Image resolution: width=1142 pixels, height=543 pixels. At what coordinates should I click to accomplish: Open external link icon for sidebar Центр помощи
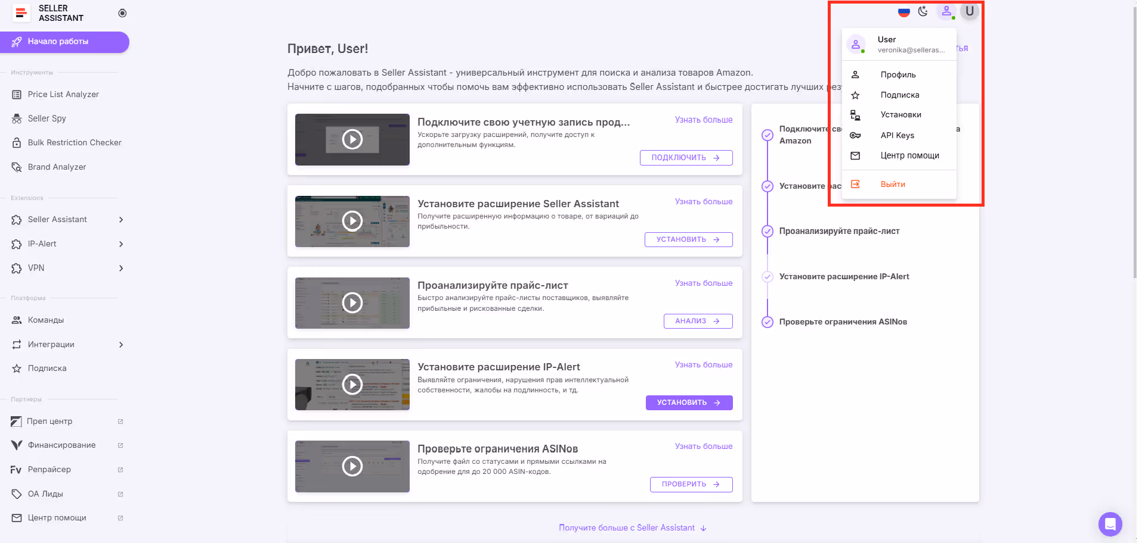click(x=120, y=518)
